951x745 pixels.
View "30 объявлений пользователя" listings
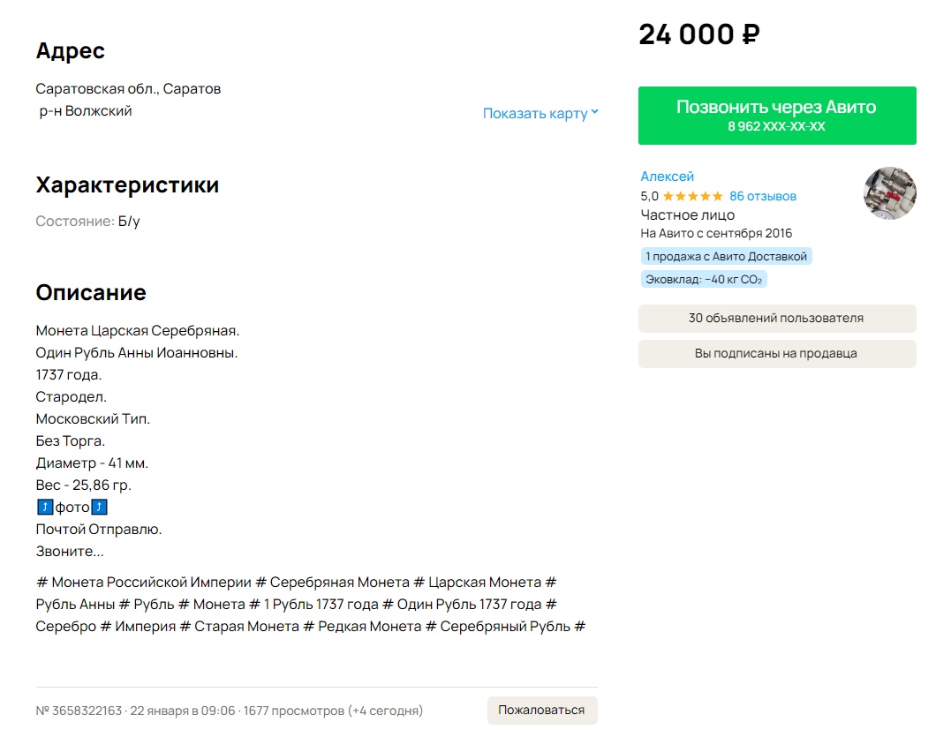(776, 319)
